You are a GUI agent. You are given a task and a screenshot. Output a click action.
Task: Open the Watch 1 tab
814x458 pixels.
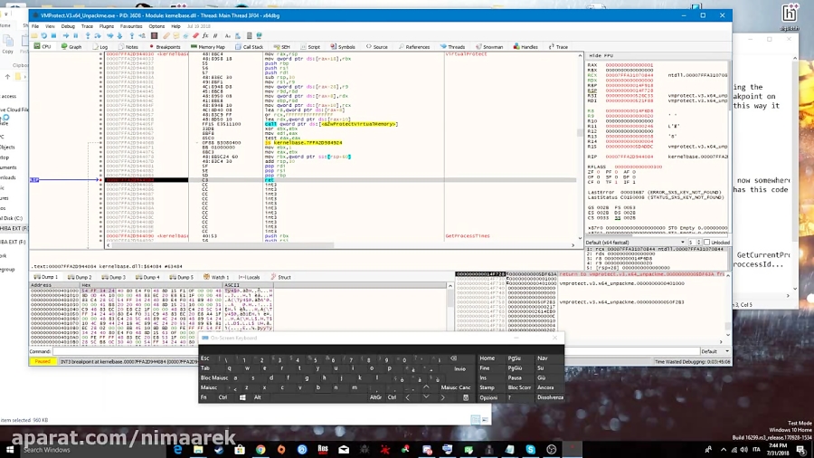pos(216,277)
